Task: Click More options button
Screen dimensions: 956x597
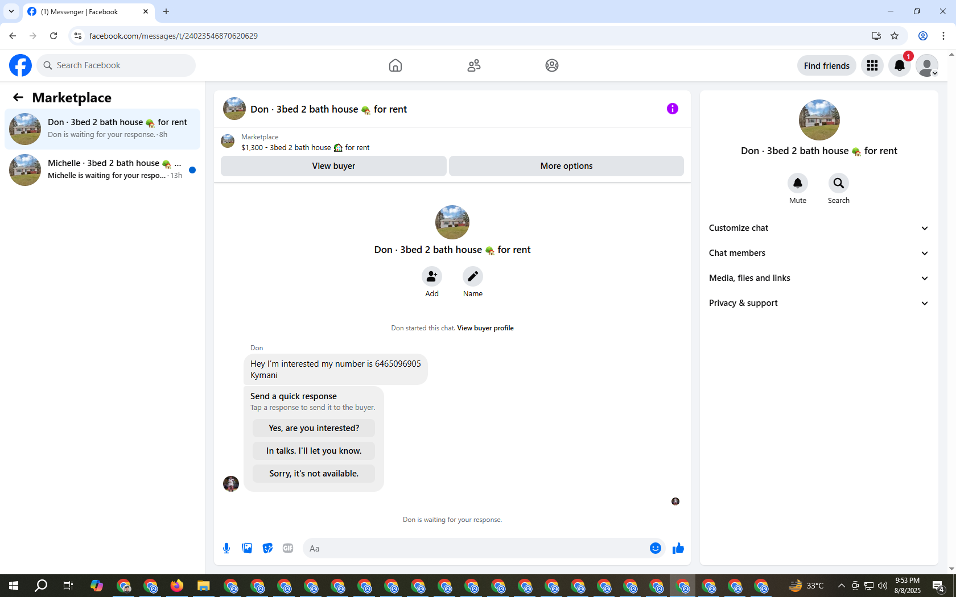Action: (x=566, y=166)
